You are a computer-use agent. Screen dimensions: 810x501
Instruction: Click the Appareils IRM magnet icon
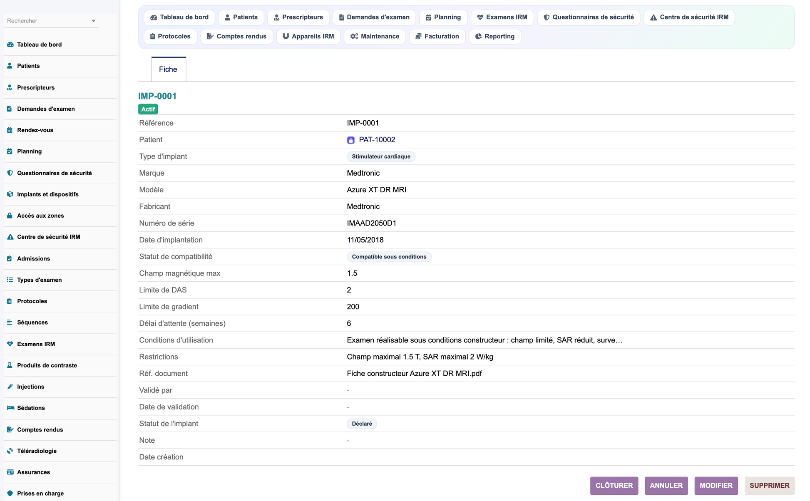coord(286,36)
